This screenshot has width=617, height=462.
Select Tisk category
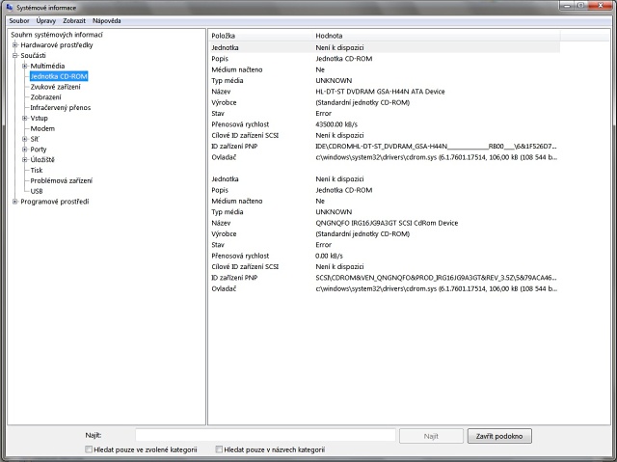37,171
